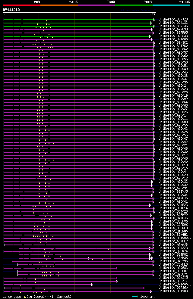
Task: Click the UniRef100_A9Q064 label
Action: click(173, 102)
